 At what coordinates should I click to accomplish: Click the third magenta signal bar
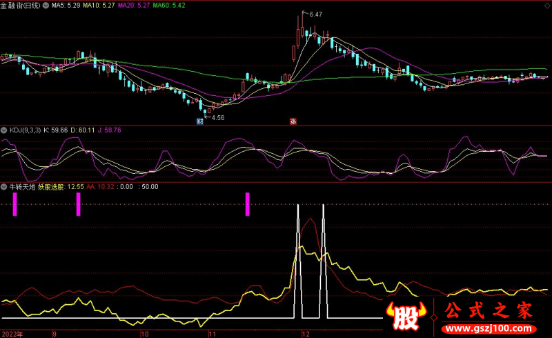point(247,204)
